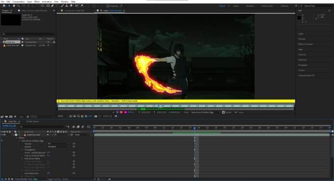This screenshot has width=334, height=181.
Task: Open the Content-Aware Fill panel
Action: 306,76
